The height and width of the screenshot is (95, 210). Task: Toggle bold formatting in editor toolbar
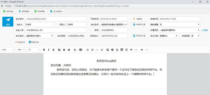(x=44, y=50)
